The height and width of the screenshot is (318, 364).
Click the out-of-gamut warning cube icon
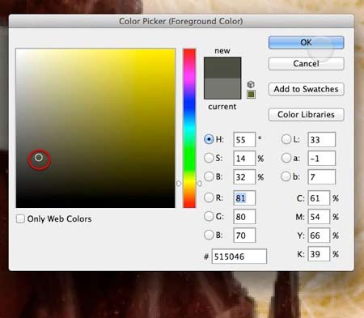(x=251, y=84)
